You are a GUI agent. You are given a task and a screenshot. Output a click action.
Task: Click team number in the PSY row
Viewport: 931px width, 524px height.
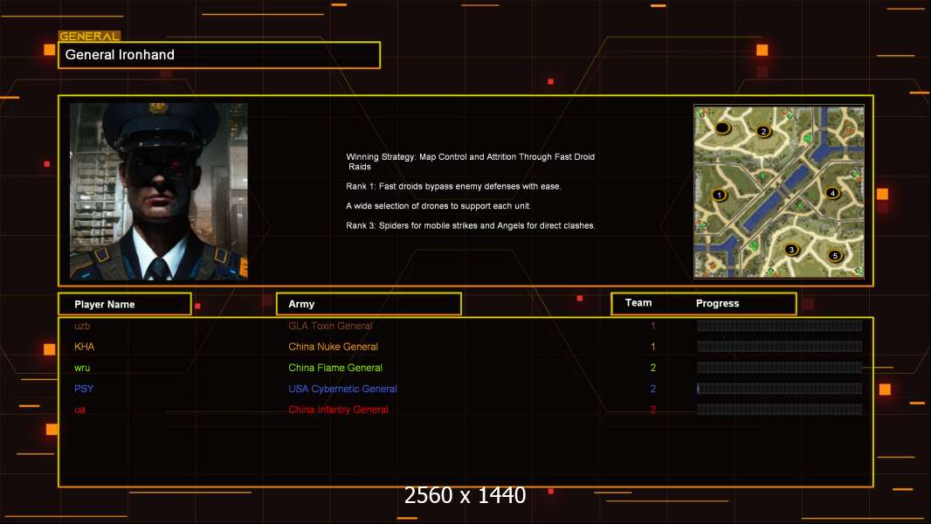(x=653, y=389)
